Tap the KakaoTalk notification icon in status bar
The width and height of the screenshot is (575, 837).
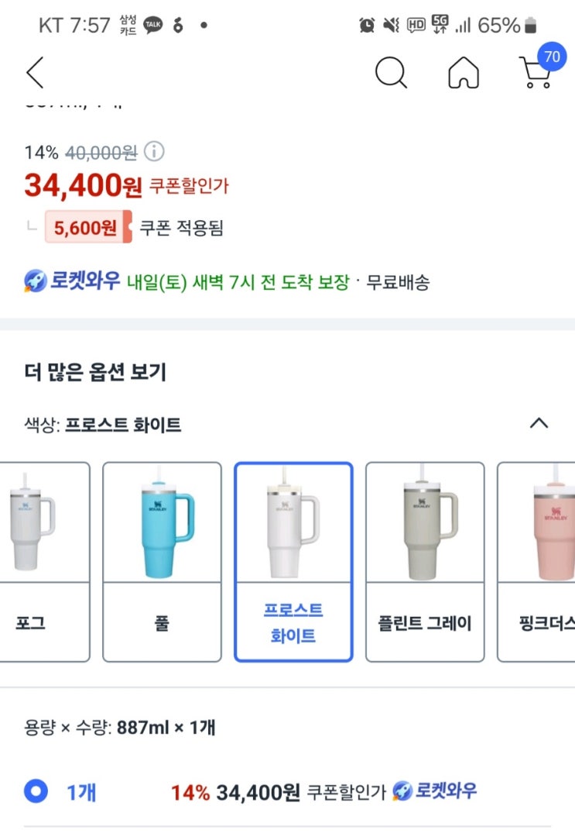tap(153, 26)
